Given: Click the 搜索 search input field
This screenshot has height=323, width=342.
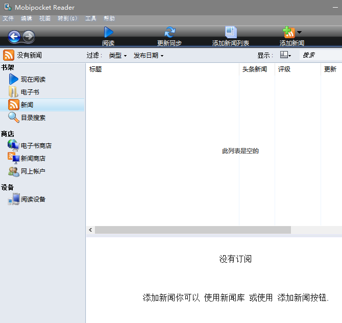Looking at the screenshot, I should (321, 55).
